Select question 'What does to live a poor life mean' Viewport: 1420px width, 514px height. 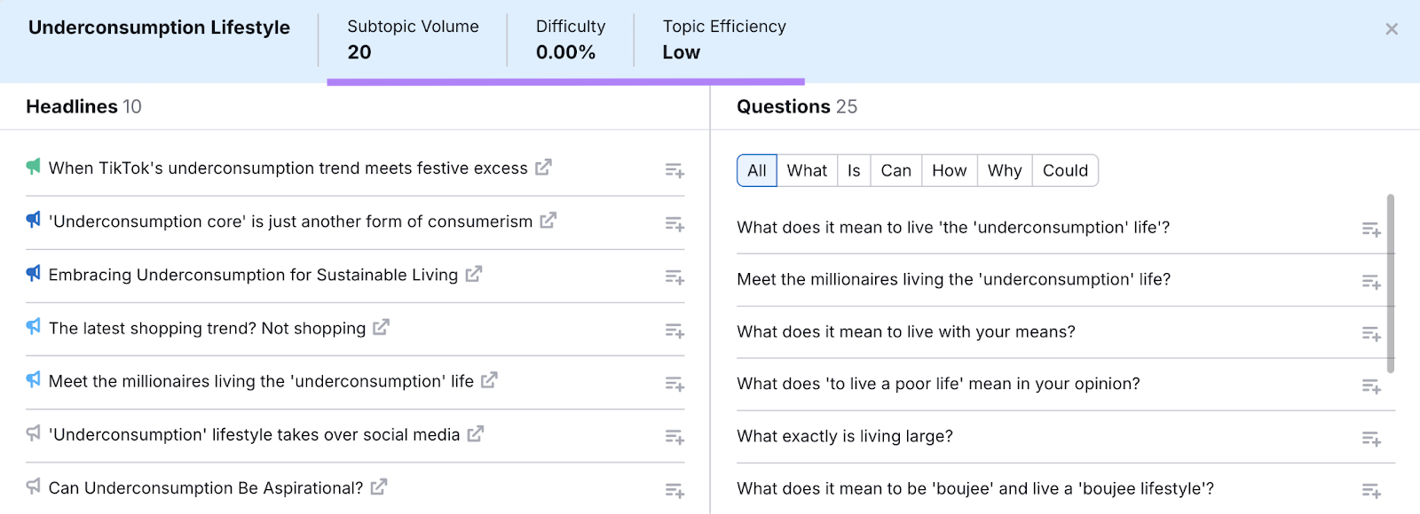coord(938,384)
